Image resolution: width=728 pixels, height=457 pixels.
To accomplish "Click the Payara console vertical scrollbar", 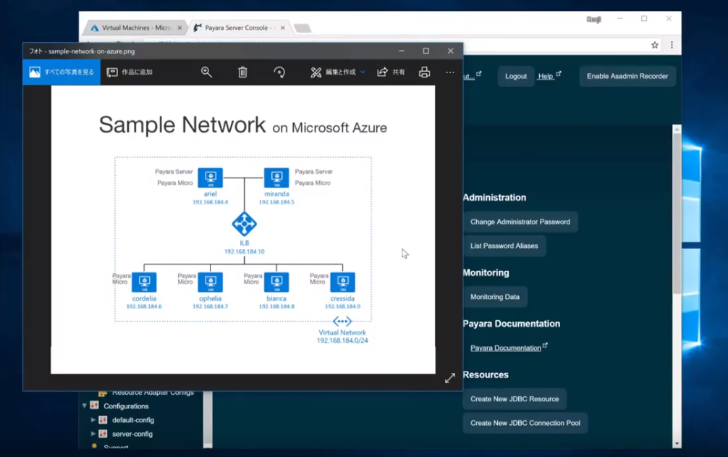I will tap(677, 217).
